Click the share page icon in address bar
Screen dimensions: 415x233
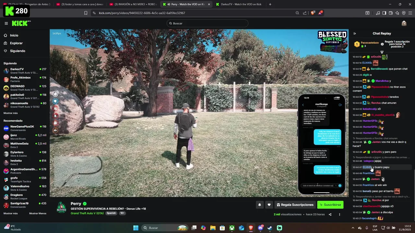[x=305, y=13]
